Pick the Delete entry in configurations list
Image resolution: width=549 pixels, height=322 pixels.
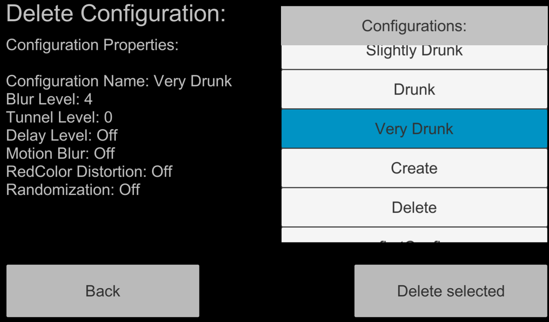[x=414, y=207]
